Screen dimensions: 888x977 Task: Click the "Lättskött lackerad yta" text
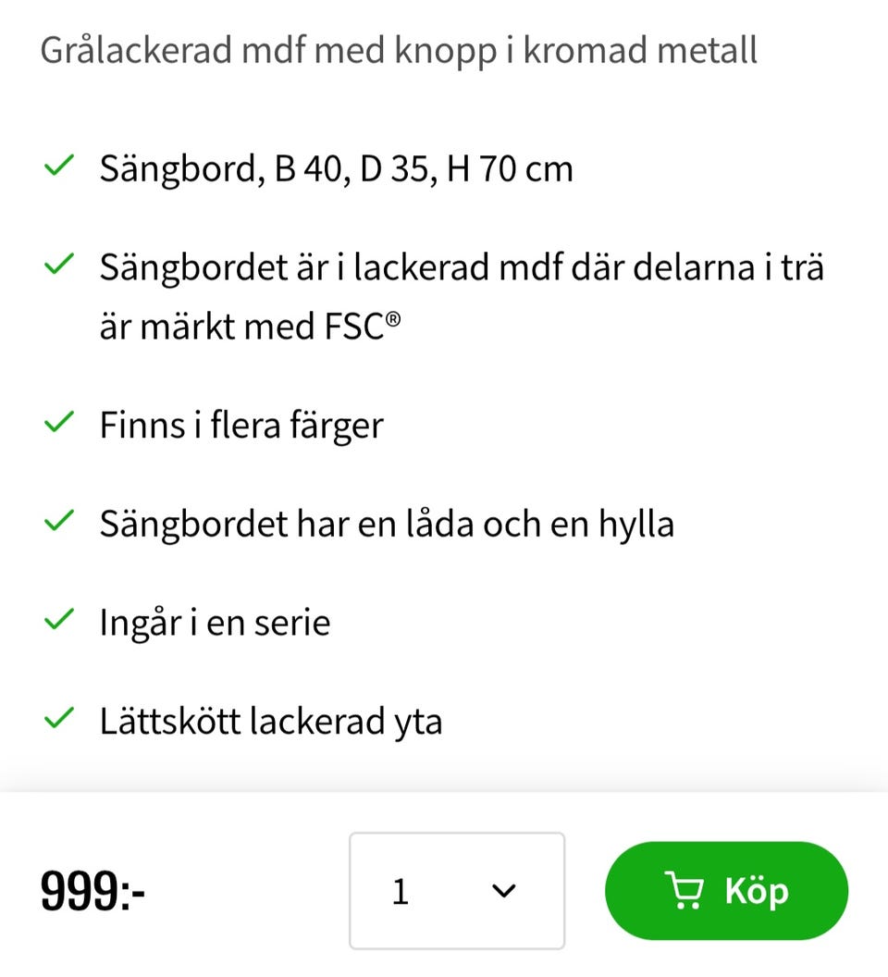(270, 720)
